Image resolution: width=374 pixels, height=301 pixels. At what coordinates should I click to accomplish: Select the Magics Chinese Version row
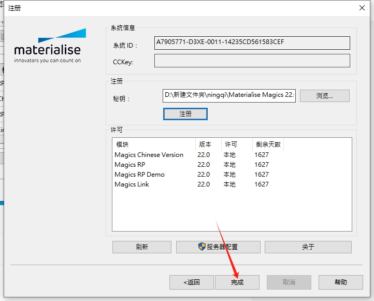coord(232,155)
